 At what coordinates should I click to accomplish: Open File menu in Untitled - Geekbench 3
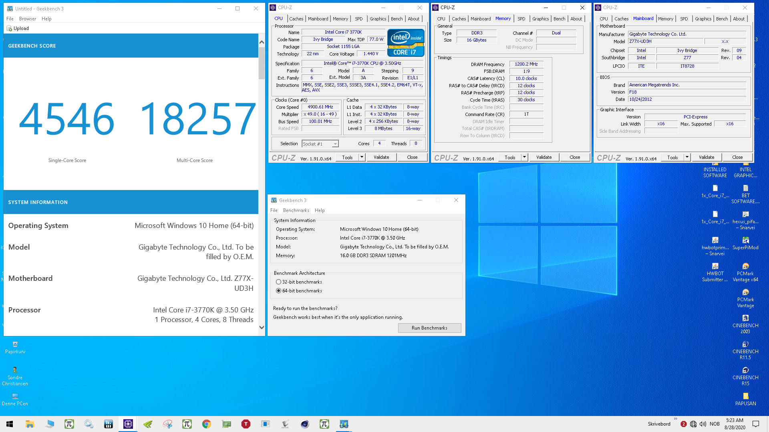[10, 19]
